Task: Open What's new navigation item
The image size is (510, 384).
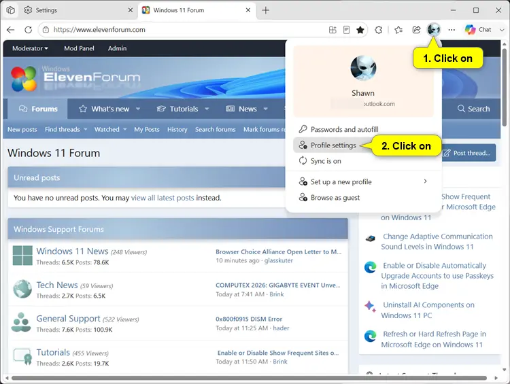Action: click(105, 109)
